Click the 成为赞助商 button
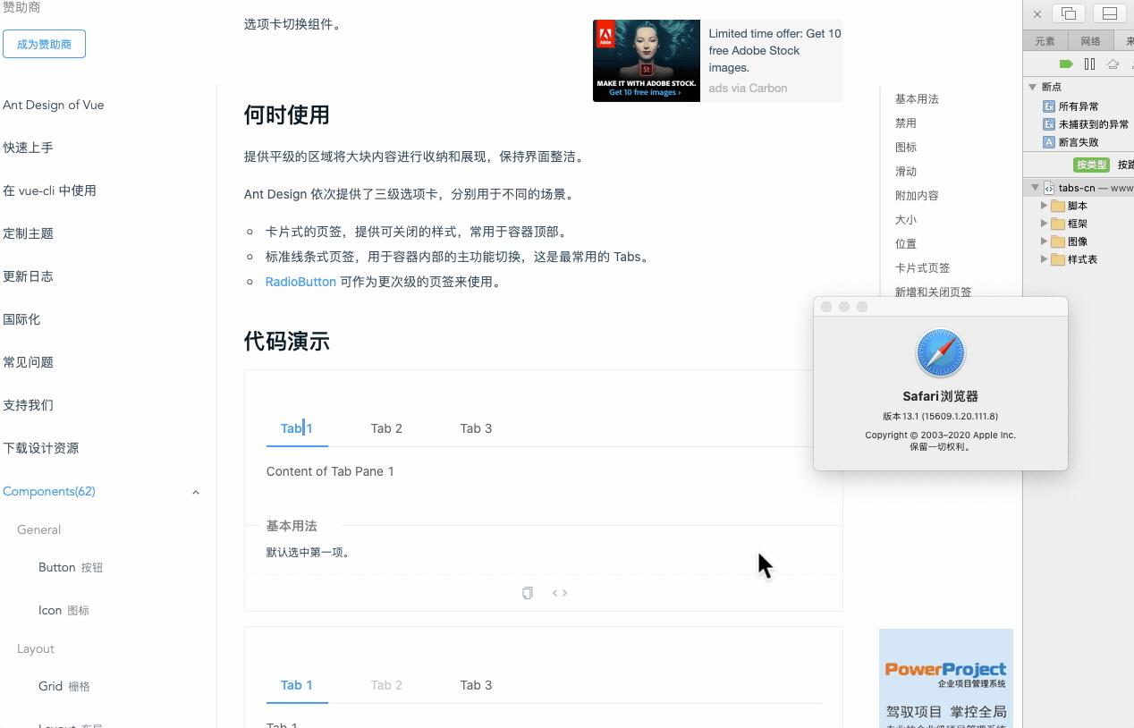 click(44, 44)
